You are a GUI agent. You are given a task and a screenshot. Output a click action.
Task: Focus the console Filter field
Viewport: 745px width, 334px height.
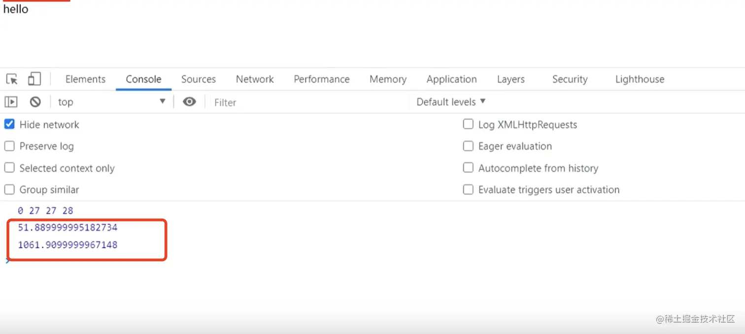click(309, 102)
